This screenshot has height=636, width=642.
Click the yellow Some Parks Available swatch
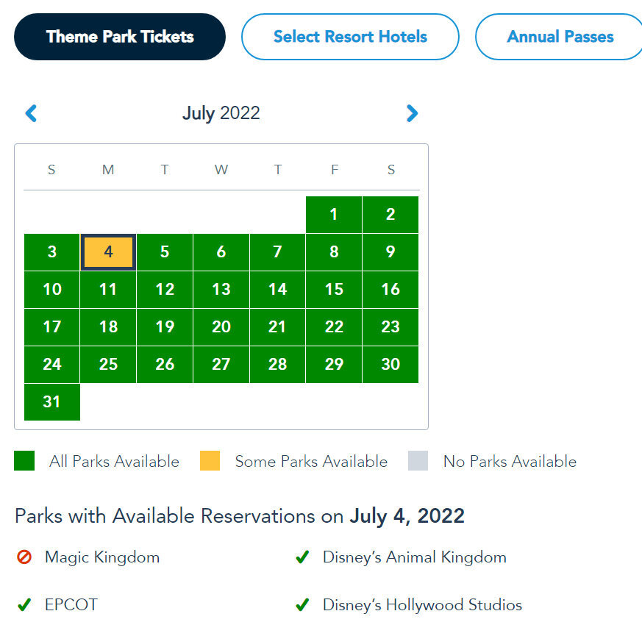[210, 461]
